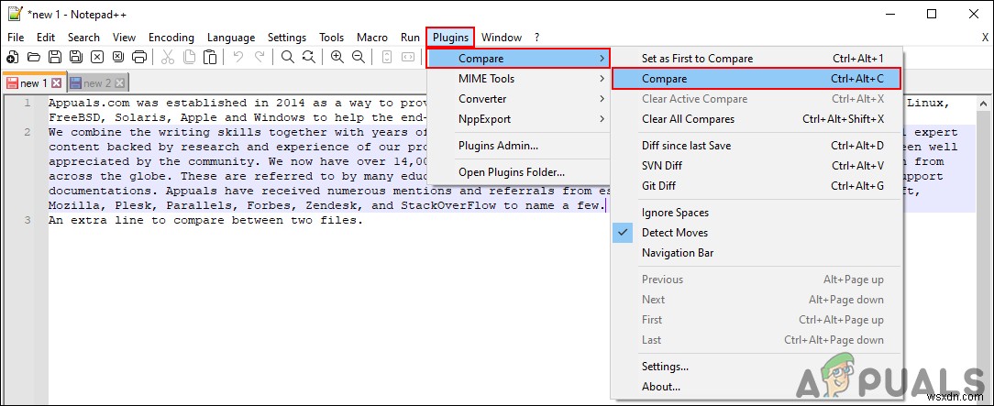Click the Copy toolbar icon
994x406 pixels.
coord(189,58)
